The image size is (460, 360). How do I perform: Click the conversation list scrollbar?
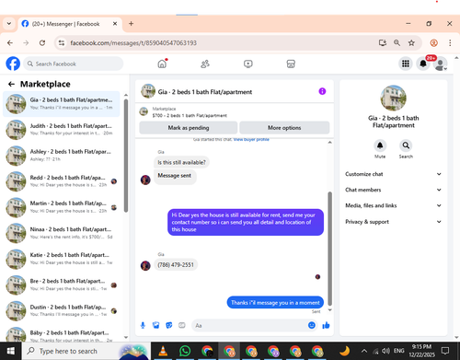click(x=126, y=156)
